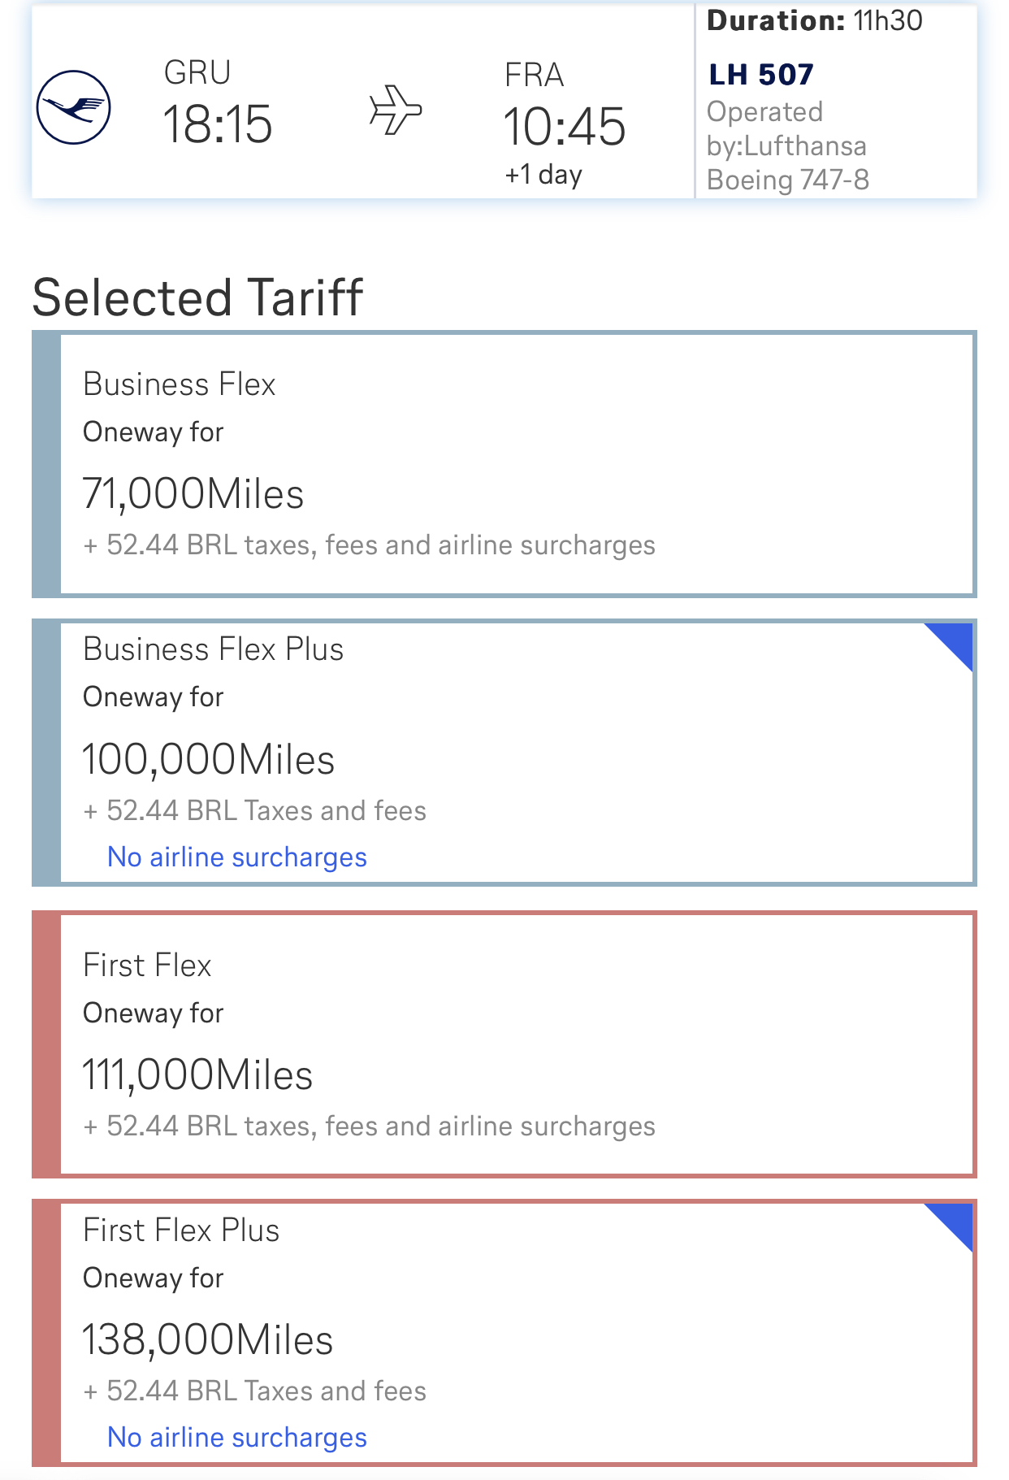Click the GRU 18:15 departure time
The height and width of the screenshot is (1480, 1009).
217,125
